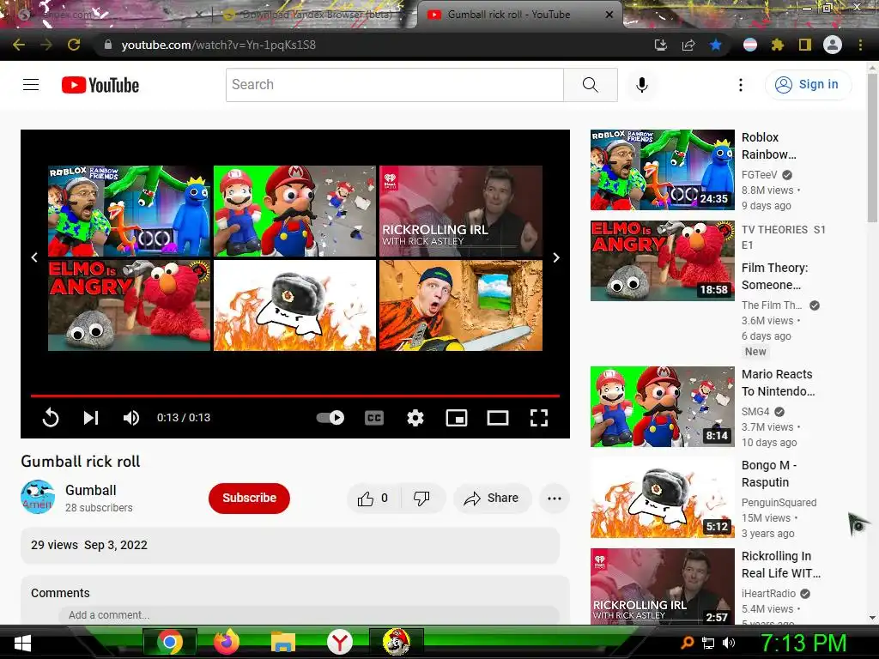Like the video with thumbs up
The image size is (879, 659).
(374, 499)
